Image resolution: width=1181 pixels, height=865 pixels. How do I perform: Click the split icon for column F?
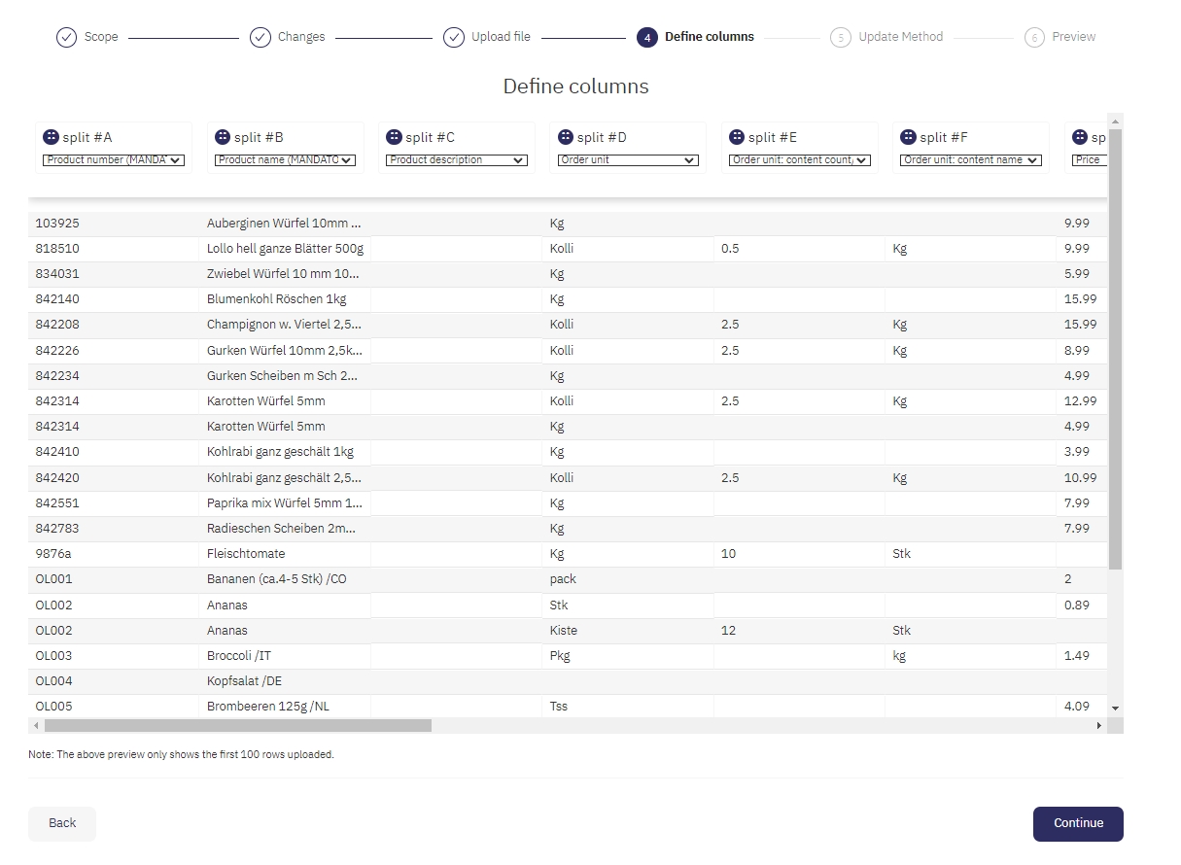tap(908, 137)
